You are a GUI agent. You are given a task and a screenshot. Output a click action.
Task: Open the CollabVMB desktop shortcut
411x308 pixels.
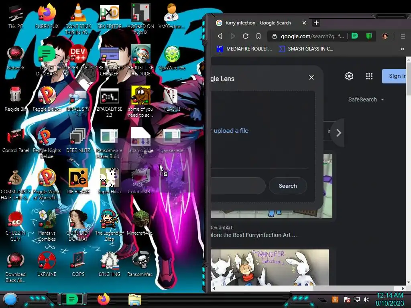click(140, 182)
